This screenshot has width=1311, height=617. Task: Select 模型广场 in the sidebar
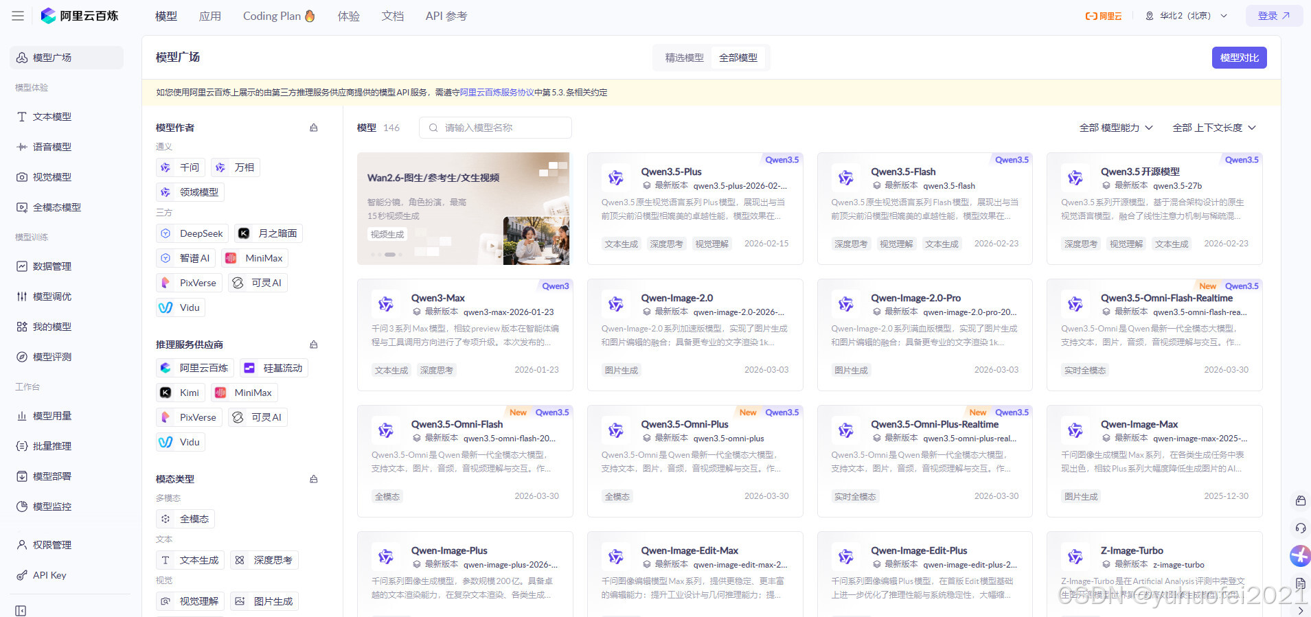67,58
